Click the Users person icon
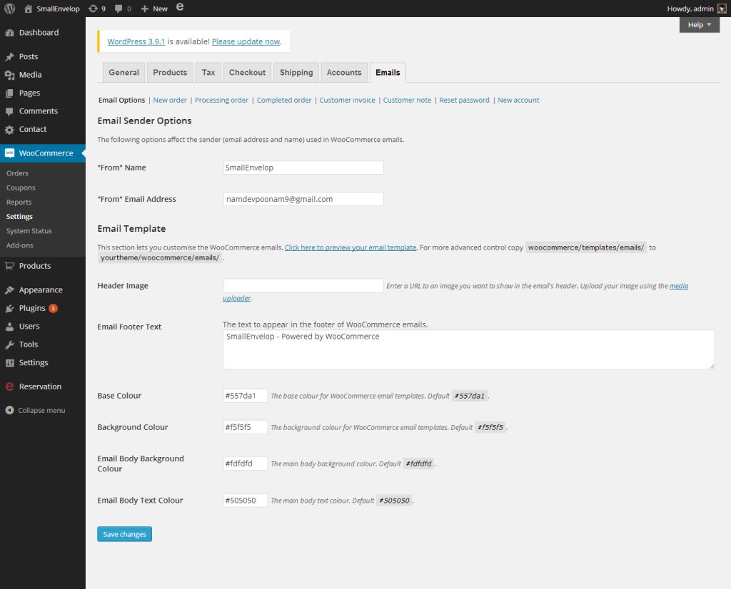 point(9,327)
